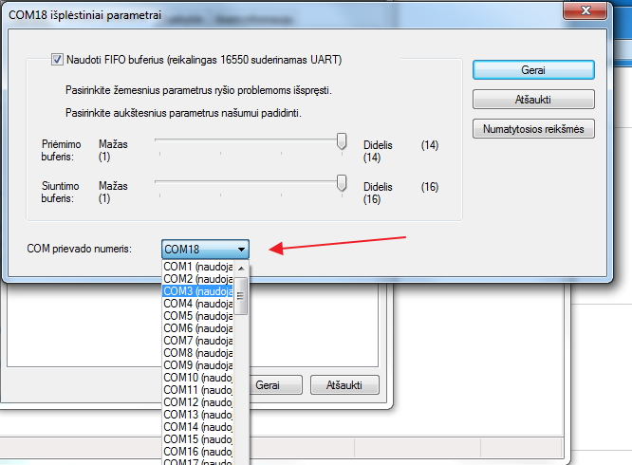
Task: Choose highlighted COM3 in the port list
Action: [x=198, y=291]
